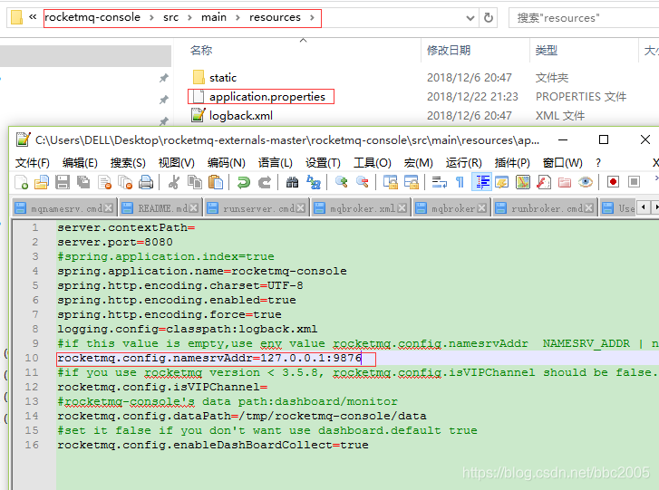Switch to the runserver.cmd tab

coord(256,207)
